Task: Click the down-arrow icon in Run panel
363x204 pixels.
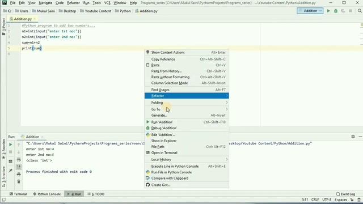Action: click(19, 152)
